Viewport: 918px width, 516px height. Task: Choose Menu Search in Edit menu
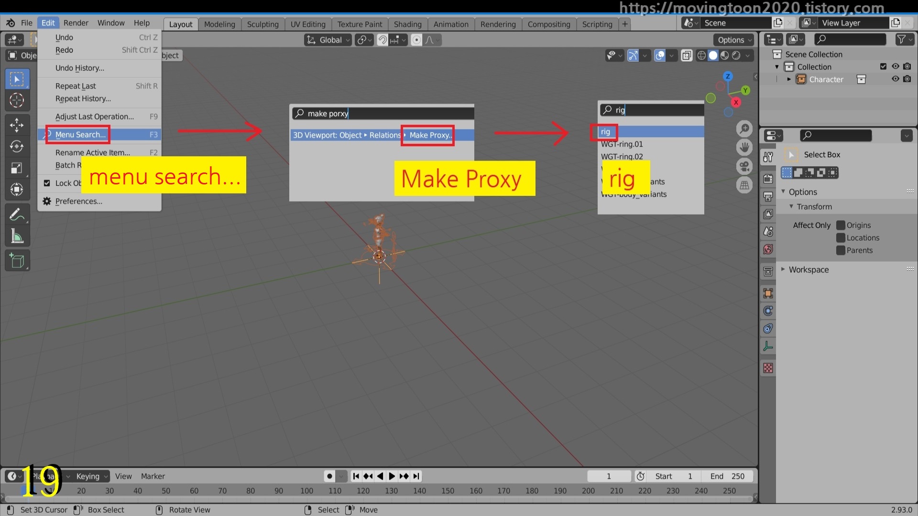(x=99, y=135)
